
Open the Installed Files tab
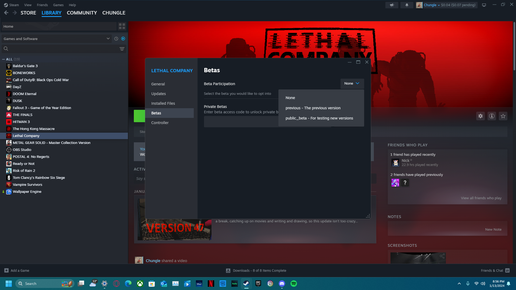tap(163, 103)
